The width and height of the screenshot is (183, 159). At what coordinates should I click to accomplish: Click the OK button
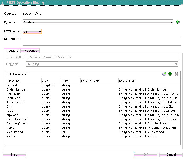coord(146,154)
